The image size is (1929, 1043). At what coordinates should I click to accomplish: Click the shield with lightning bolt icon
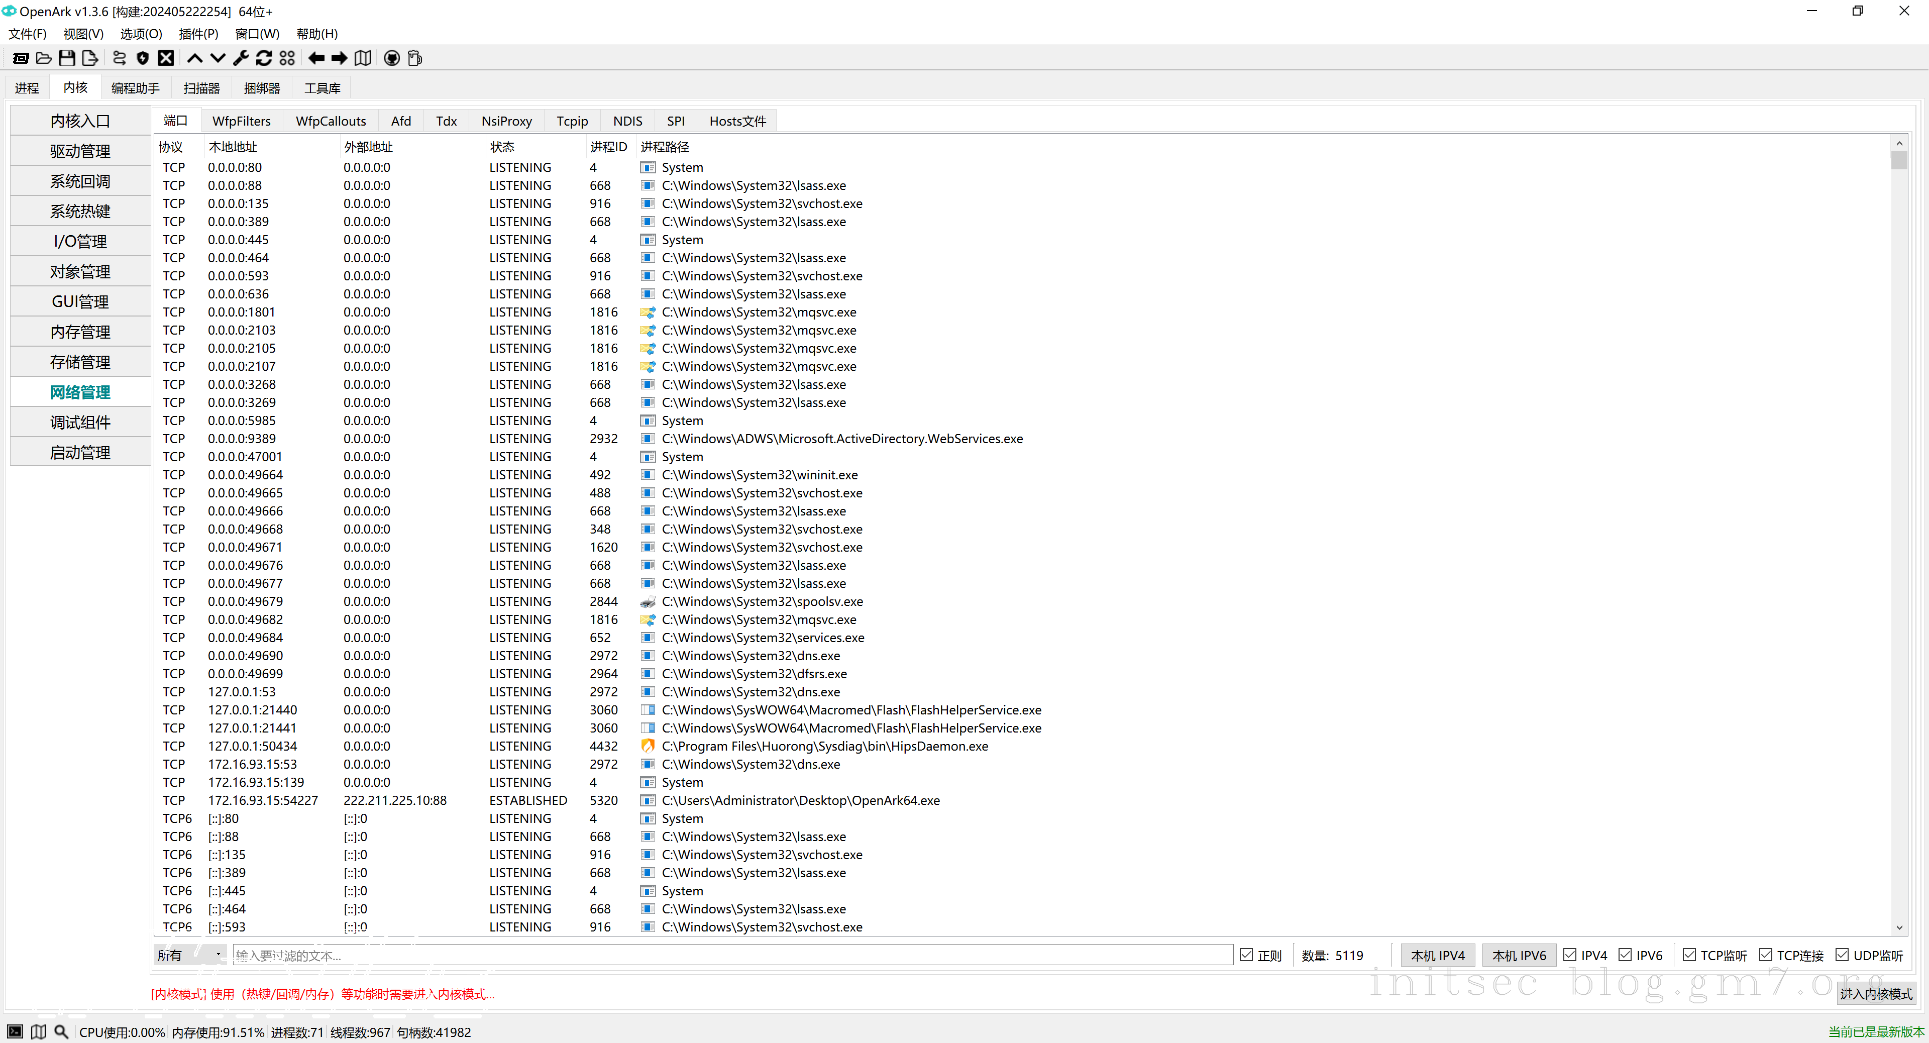point(142,58)
